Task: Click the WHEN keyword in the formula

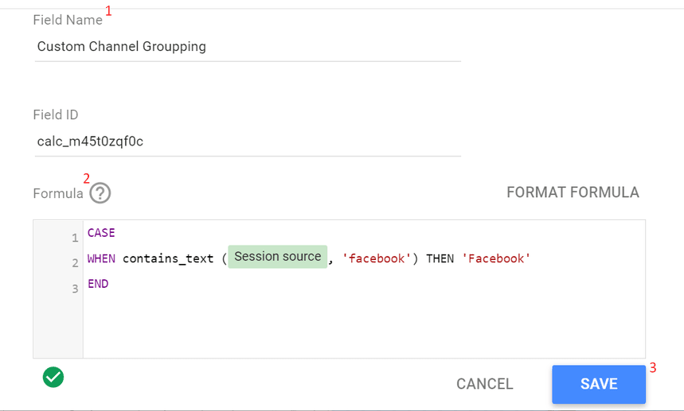Action: point(101,258)
